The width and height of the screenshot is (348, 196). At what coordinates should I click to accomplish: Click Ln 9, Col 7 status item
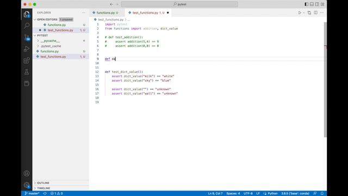215,194
